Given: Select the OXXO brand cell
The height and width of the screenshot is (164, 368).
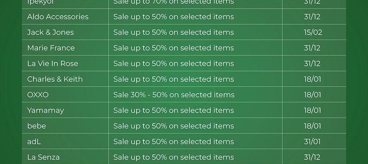Looking at the screenshot, I should tap(38, 95).
